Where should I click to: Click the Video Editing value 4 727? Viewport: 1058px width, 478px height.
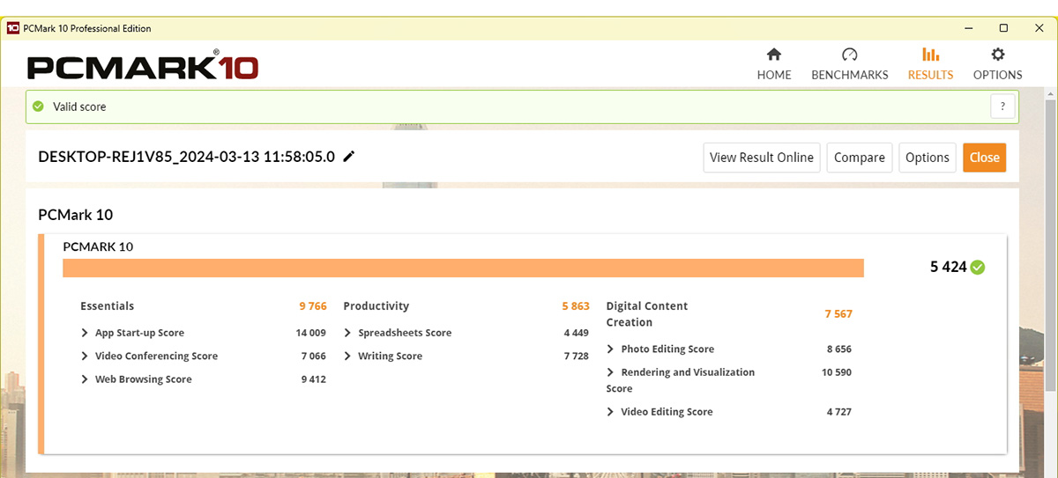839,411
